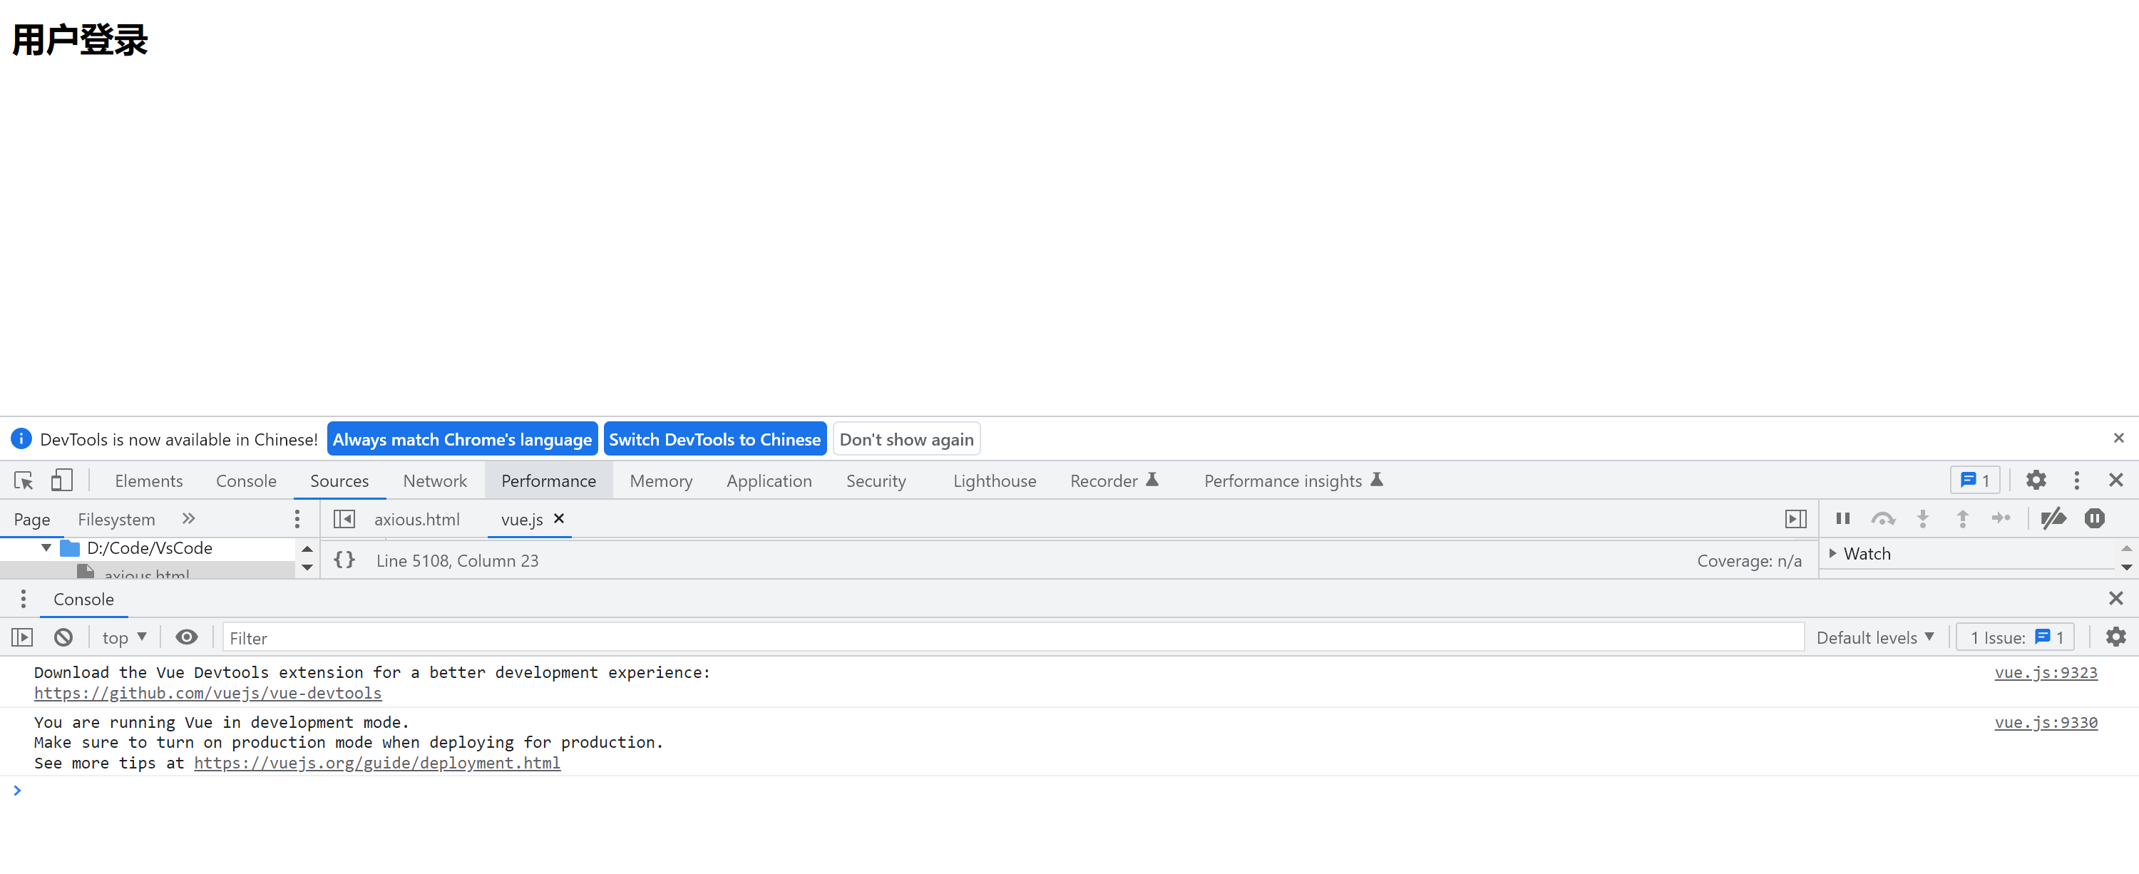Open console settings gear
Screen dimensions: 2139x874
(x=2115, y=637)
